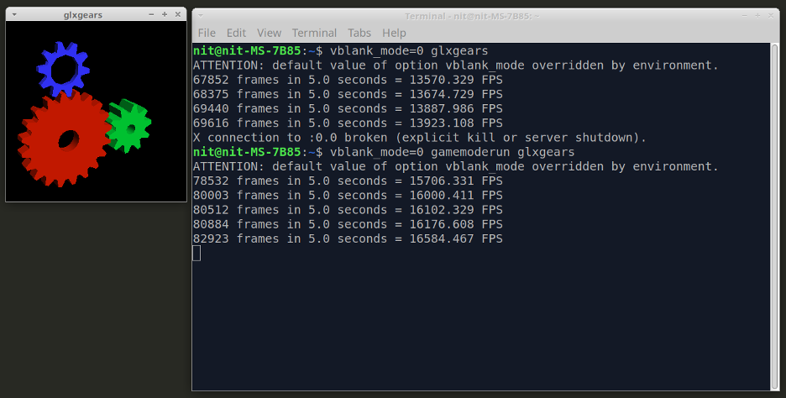This screenshot has width=786, height=398.
Task: Minimize the Terminal window
Action: [744, 16]
